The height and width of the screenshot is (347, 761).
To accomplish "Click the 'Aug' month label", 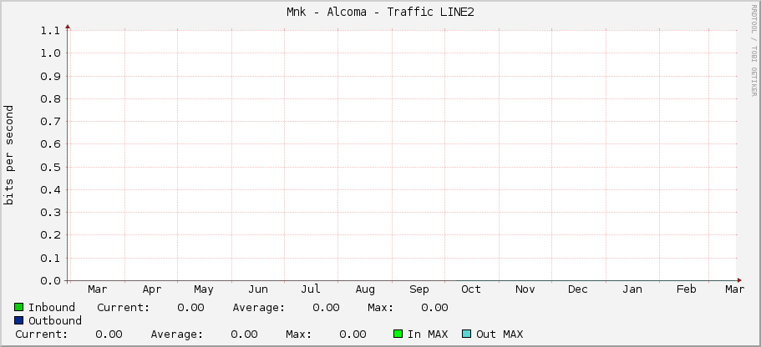I will (365, 289).
